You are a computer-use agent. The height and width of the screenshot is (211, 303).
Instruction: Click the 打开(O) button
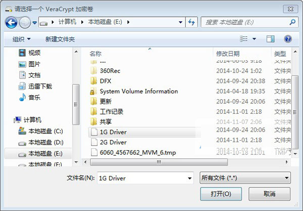pyautogui.click(x=221, y=194)
